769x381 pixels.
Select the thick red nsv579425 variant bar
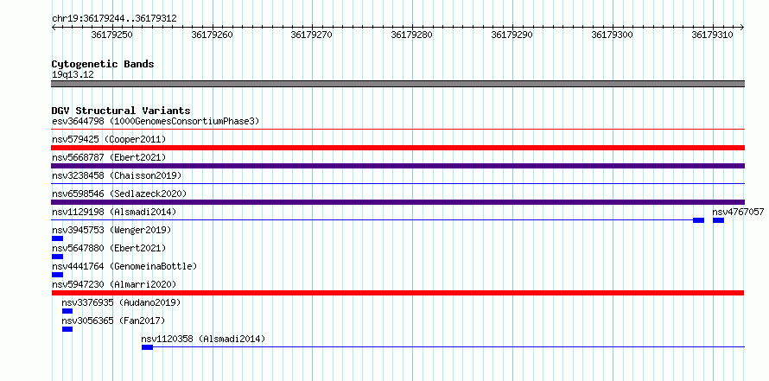point(398,148)
